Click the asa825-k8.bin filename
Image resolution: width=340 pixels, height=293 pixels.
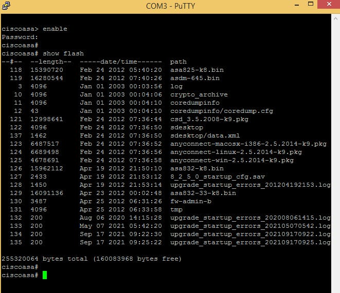tap(197, 70)
